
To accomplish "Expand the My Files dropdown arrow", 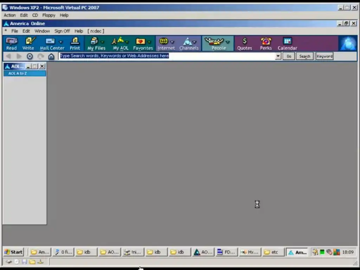I will [102, 42].
